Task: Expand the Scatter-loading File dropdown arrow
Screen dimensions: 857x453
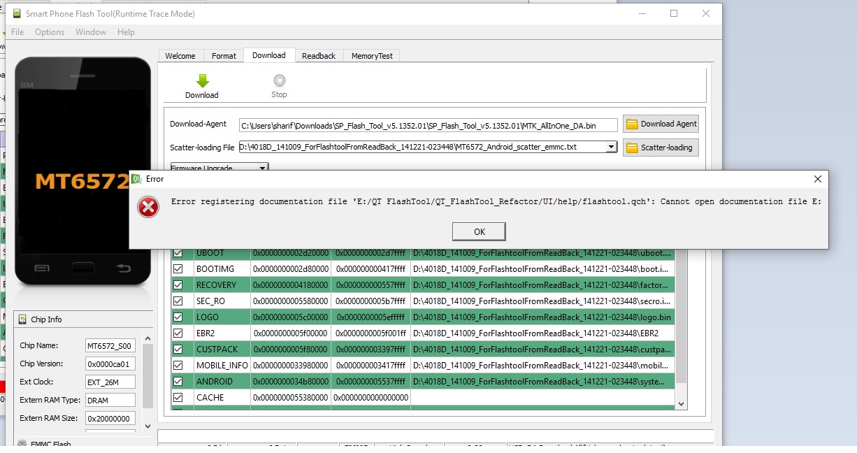Action: pyautogui.click(x=611, y=148)
